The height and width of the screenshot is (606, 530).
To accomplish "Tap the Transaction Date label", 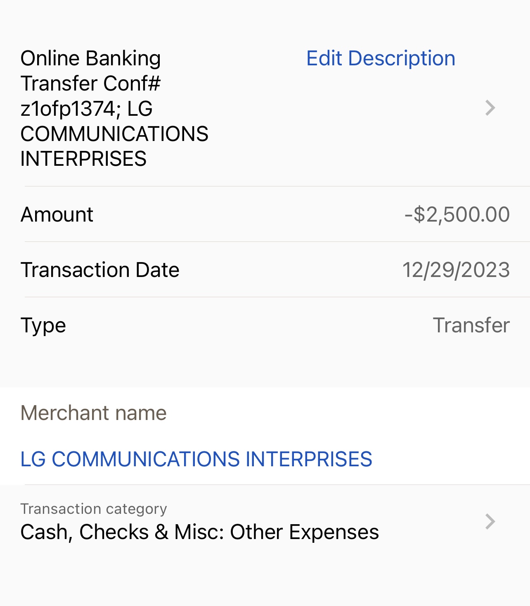I will 100,270.
